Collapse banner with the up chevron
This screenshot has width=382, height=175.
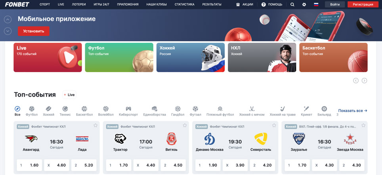[8, 19]
